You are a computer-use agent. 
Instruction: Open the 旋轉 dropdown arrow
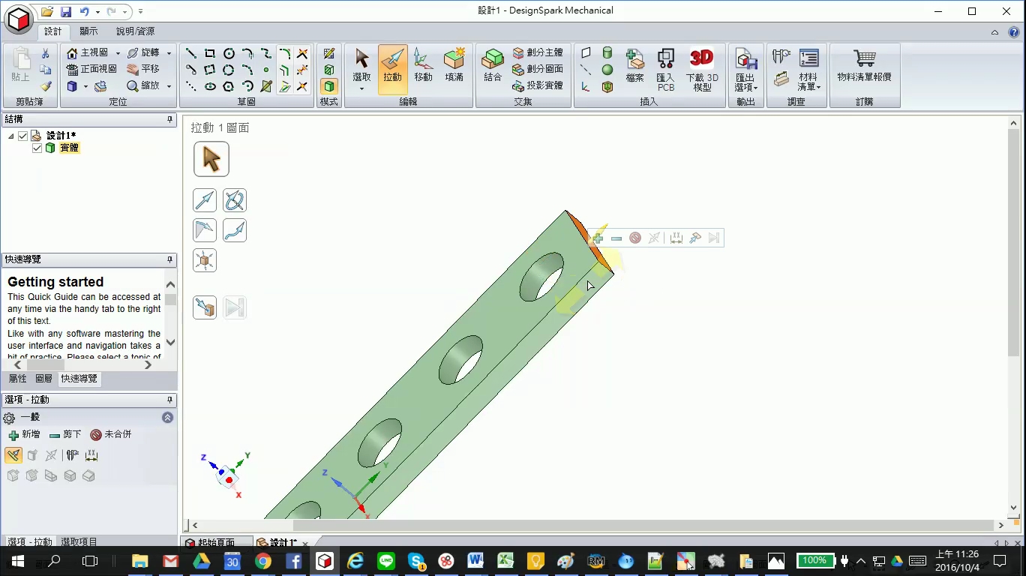coord(169,53)
